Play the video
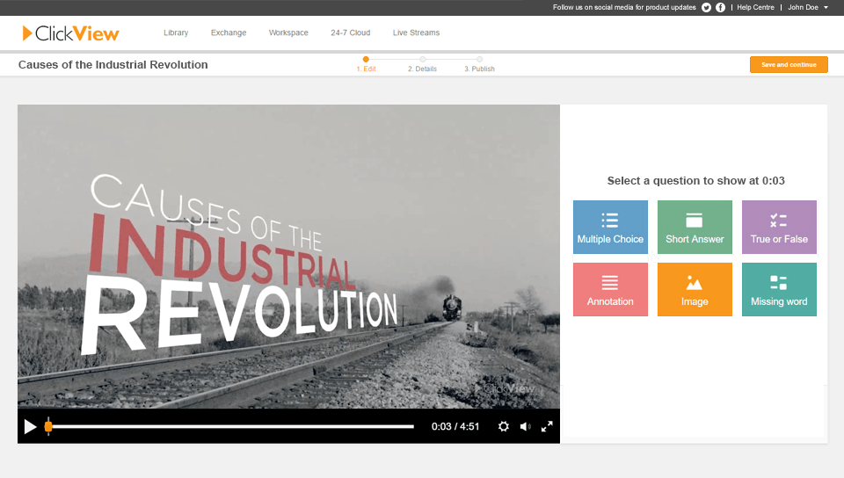Image resolution: width=844 pixels, height=478 pixels. (x=30, y=426)
